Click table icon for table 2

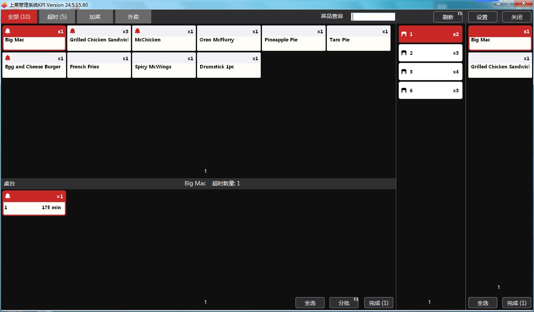click(x=404, y=53)
